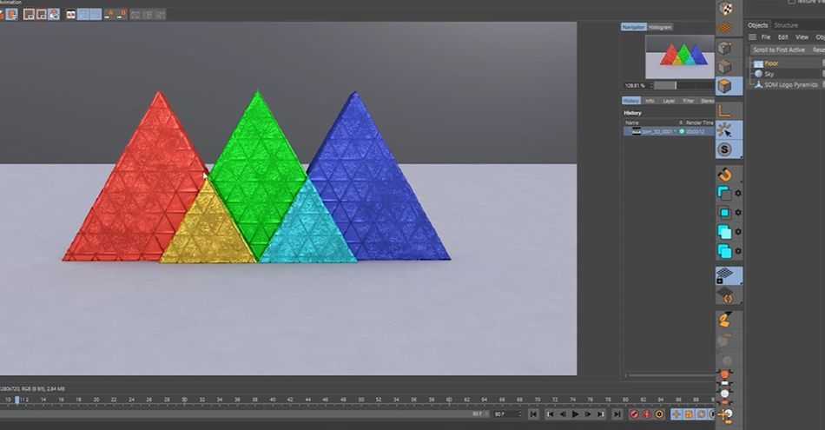Click the upper cyan overlapping squares icon

724,232
